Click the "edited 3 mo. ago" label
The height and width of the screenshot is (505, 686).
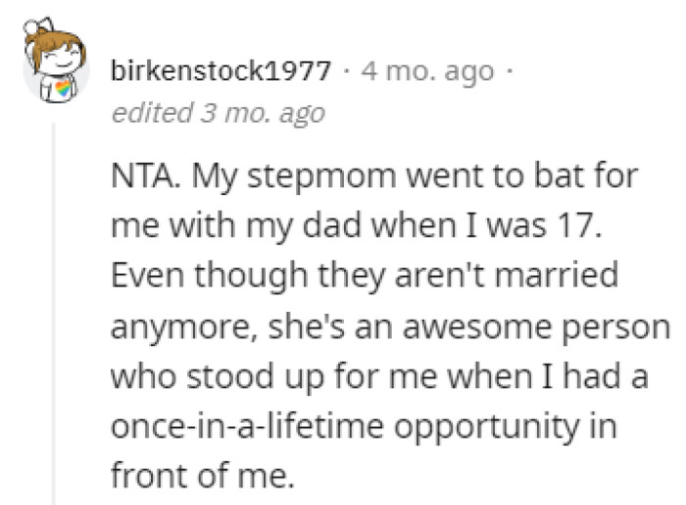pos(218,112)
